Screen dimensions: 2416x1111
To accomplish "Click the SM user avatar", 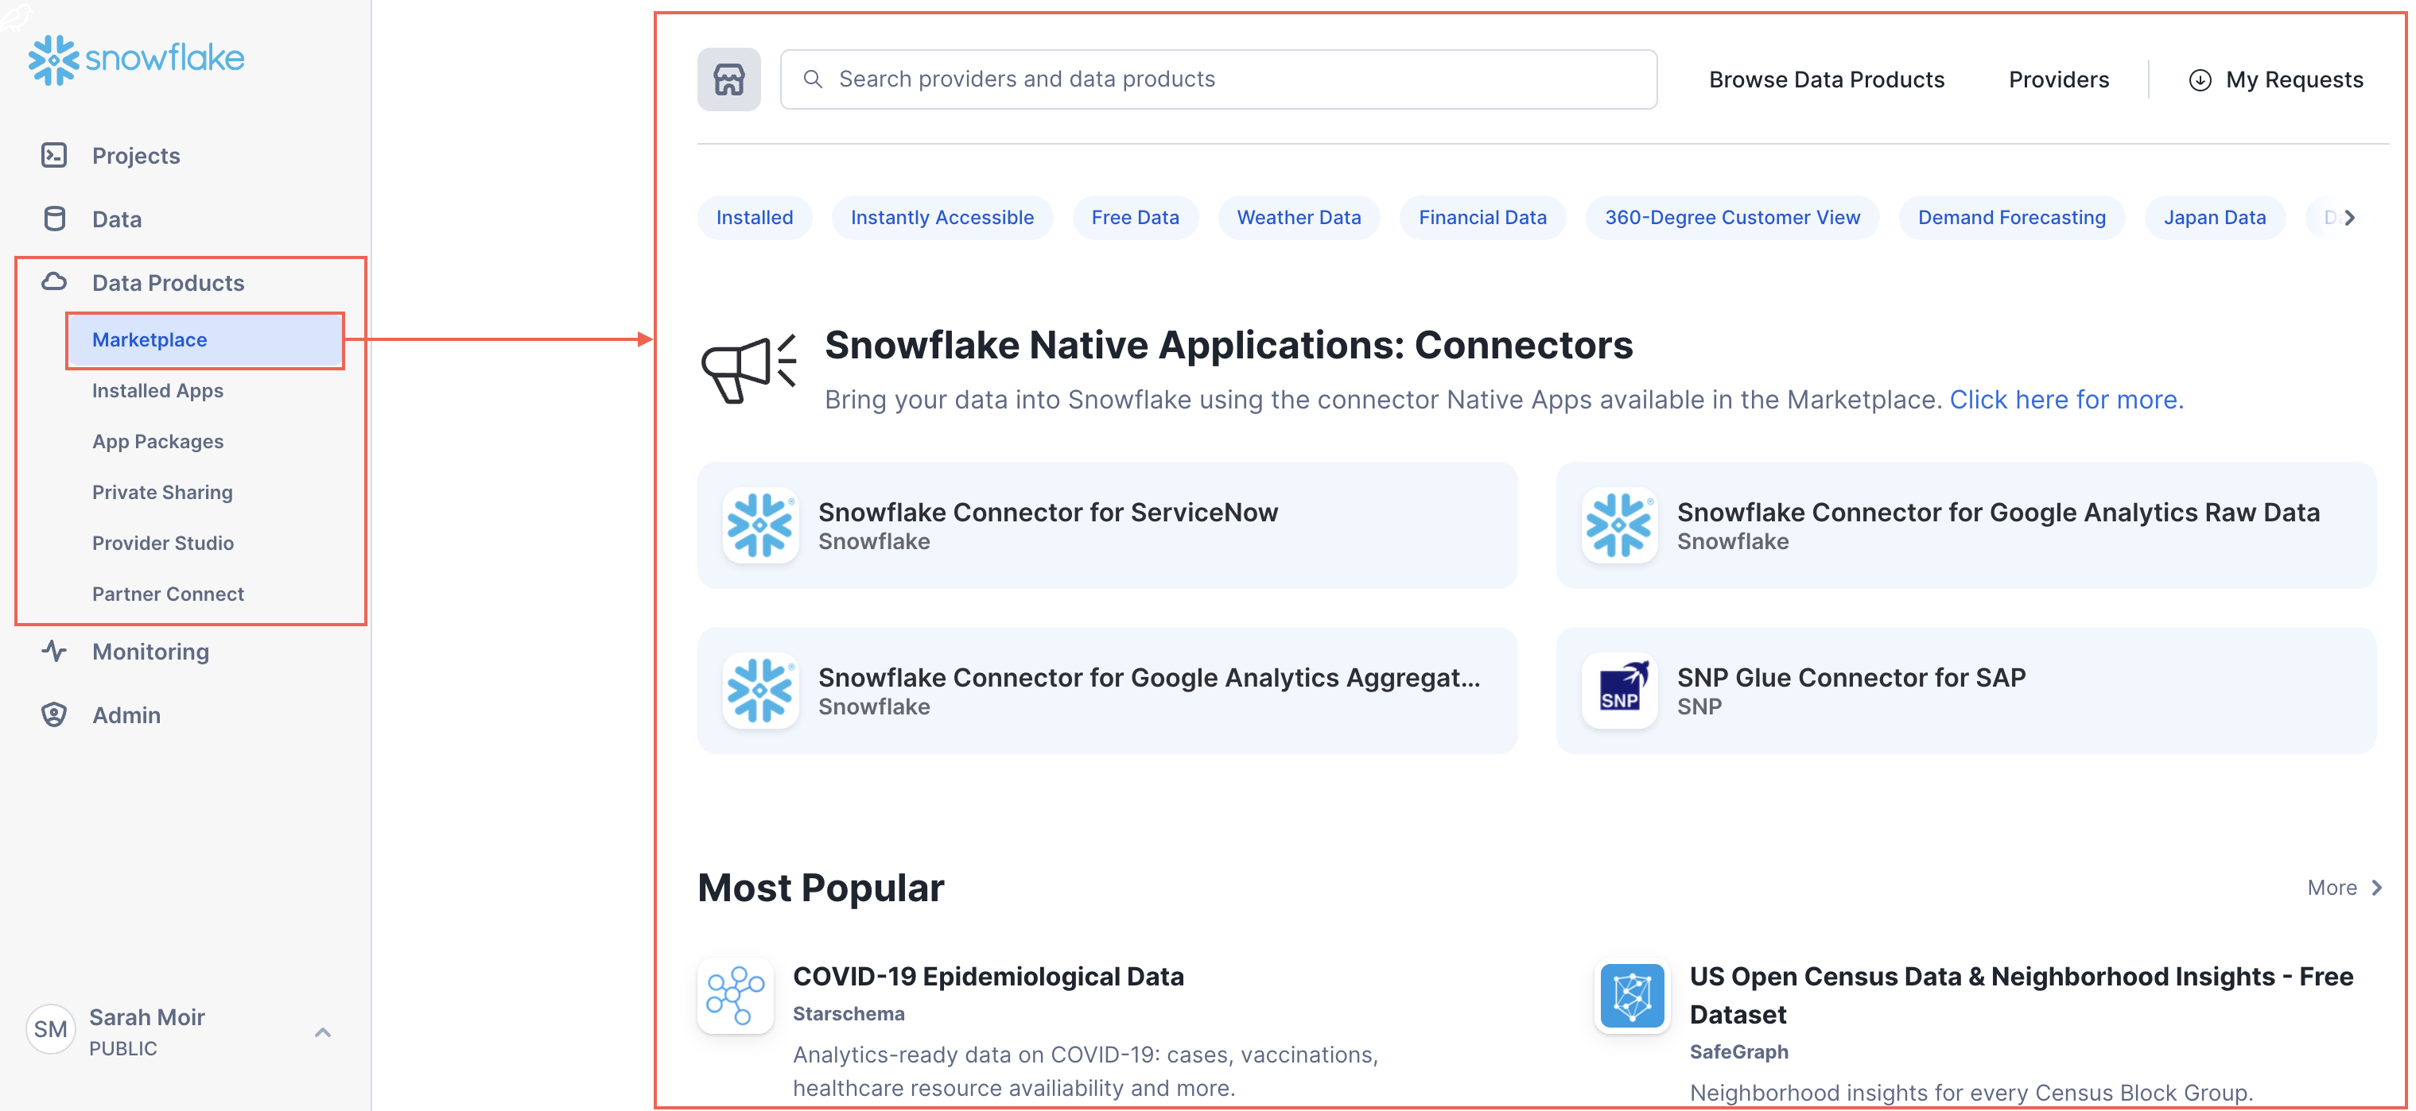I will 51,1029.
